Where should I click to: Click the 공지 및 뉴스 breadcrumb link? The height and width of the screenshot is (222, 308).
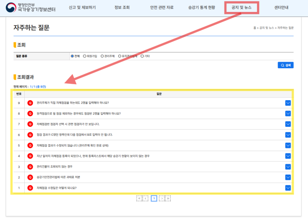[x=266, y=28]
